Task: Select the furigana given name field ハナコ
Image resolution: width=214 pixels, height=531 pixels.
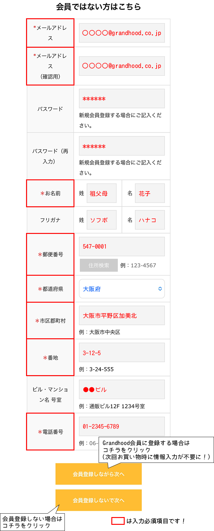Action: pyautogui.click(x=150, y=220)
